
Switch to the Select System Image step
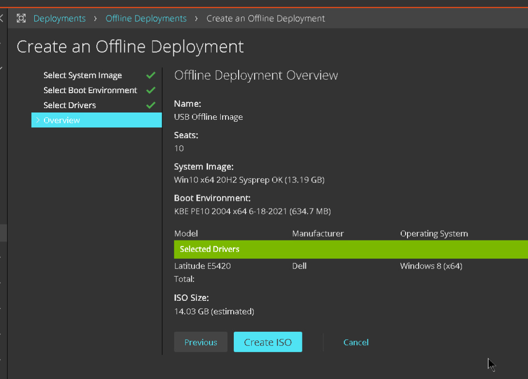coord(82,75)
